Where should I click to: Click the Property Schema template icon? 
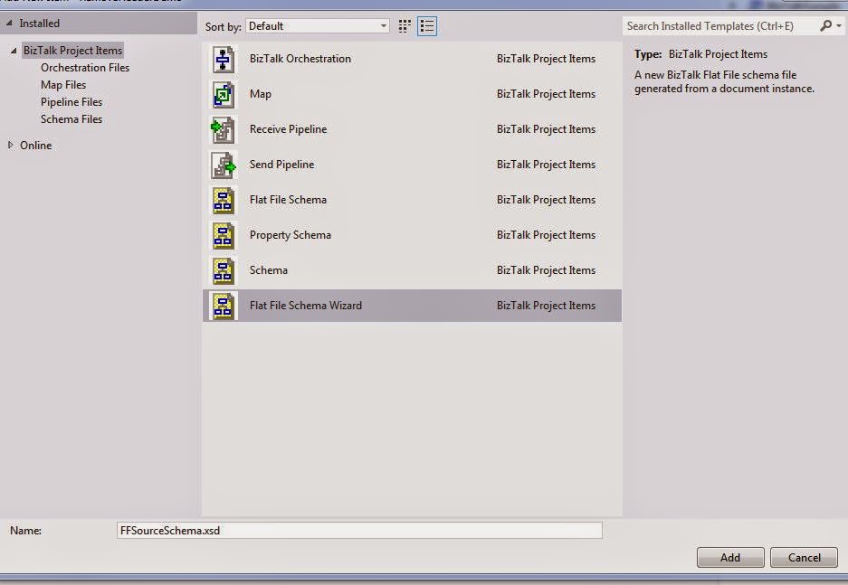point(223,235)
